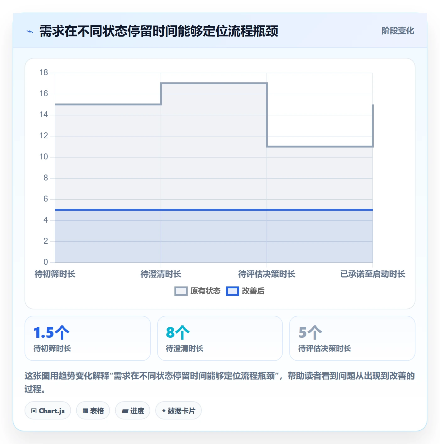Click the description paragraph starting with 这张图用趋势变化解释
The image size is (440, 444).
click(220, 382)
